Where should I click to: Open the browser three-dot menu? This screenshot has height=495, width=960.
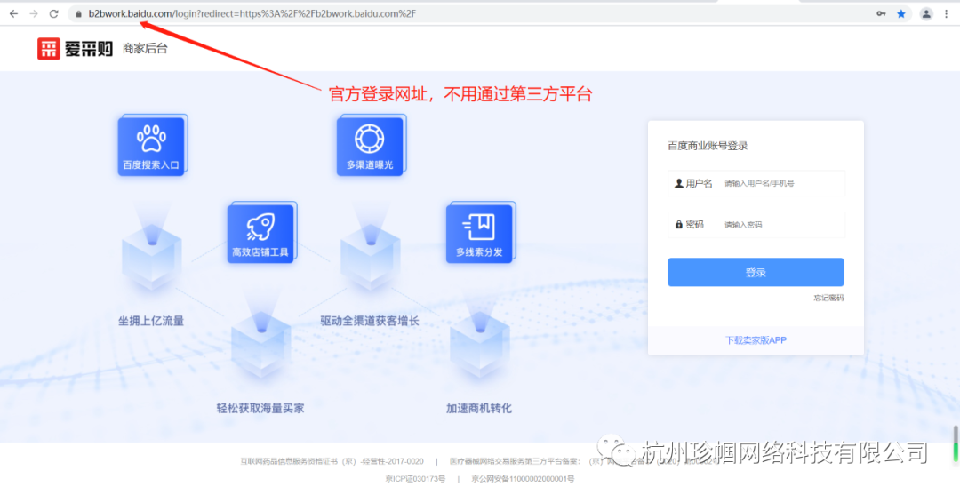tap(948, 13)
